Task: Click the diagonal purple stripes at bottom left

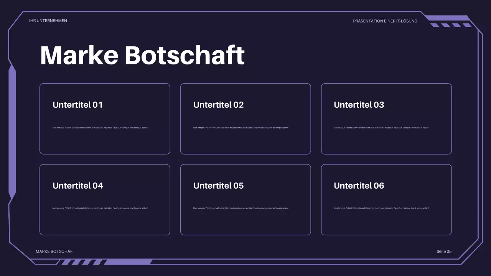Action: coord(81,262)
